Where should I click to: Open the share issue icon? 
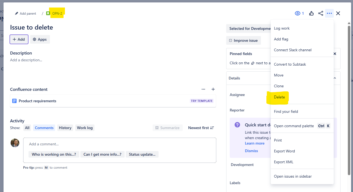(x=321, y=13)
